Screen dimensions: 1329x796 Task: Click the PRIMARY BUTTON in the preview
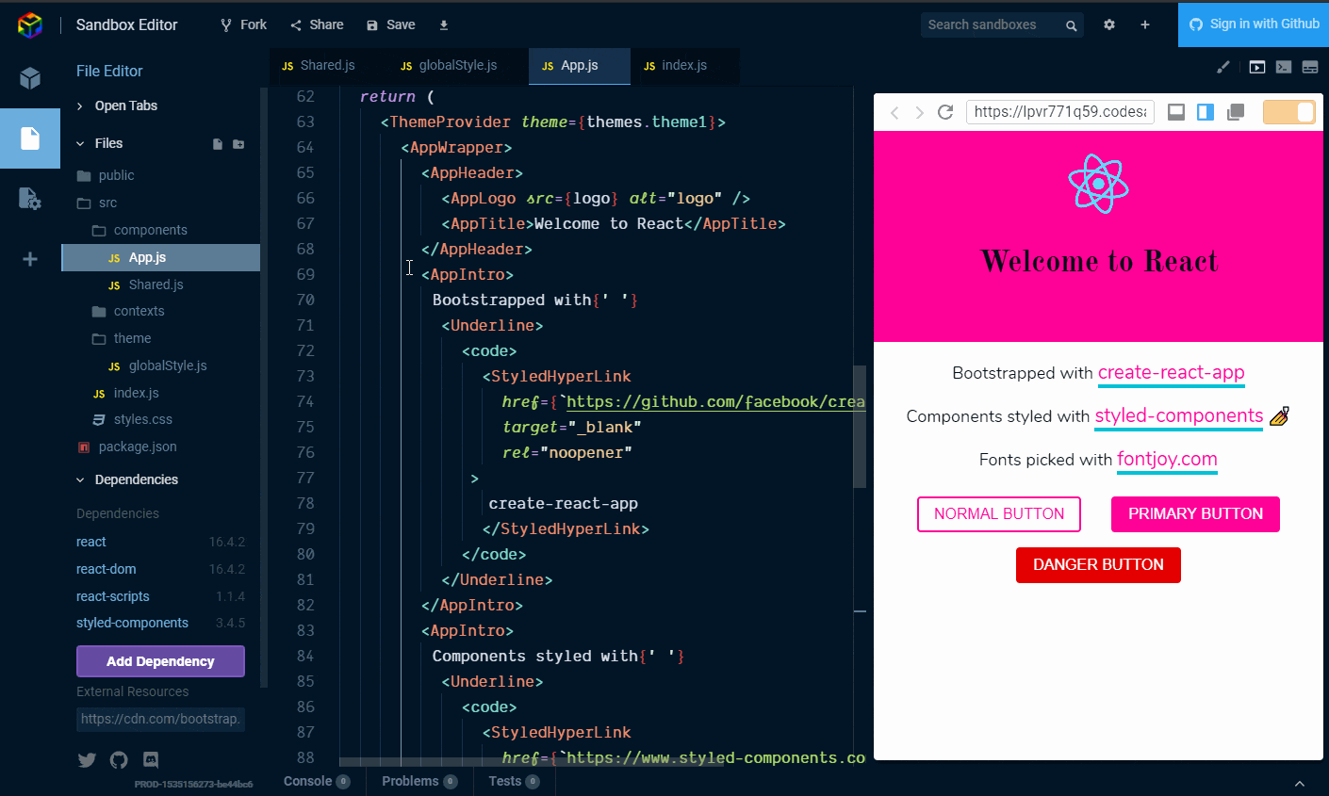pyautogui.click(x=1195, y=514)
